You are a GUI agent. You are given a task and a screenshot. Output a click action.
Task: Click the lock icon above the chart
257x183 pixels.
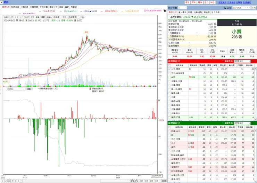point(165,11)
